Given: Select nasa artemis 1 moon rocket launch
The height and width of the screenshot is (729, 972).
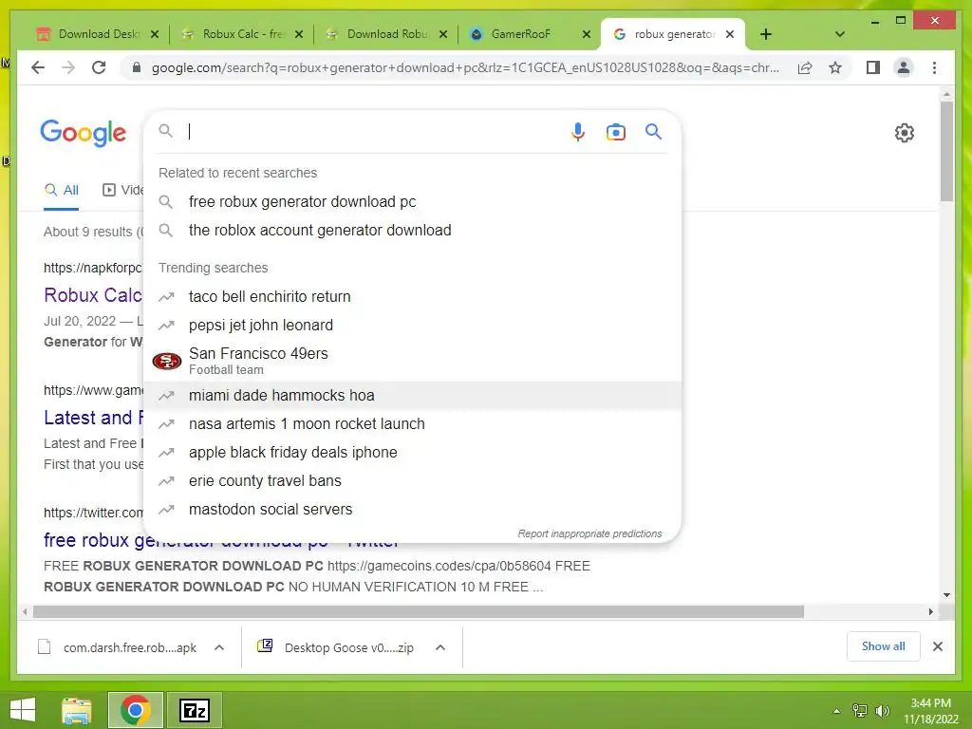Looking at the screenshot, I should click(412, 424).
